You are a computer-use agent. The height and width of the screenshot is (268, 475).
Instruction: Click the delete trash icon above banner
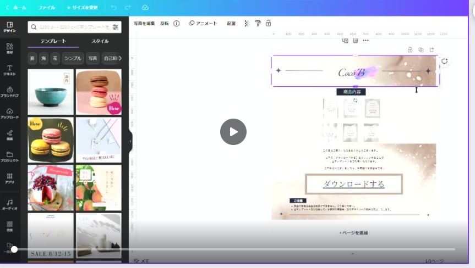click(356, 41)
